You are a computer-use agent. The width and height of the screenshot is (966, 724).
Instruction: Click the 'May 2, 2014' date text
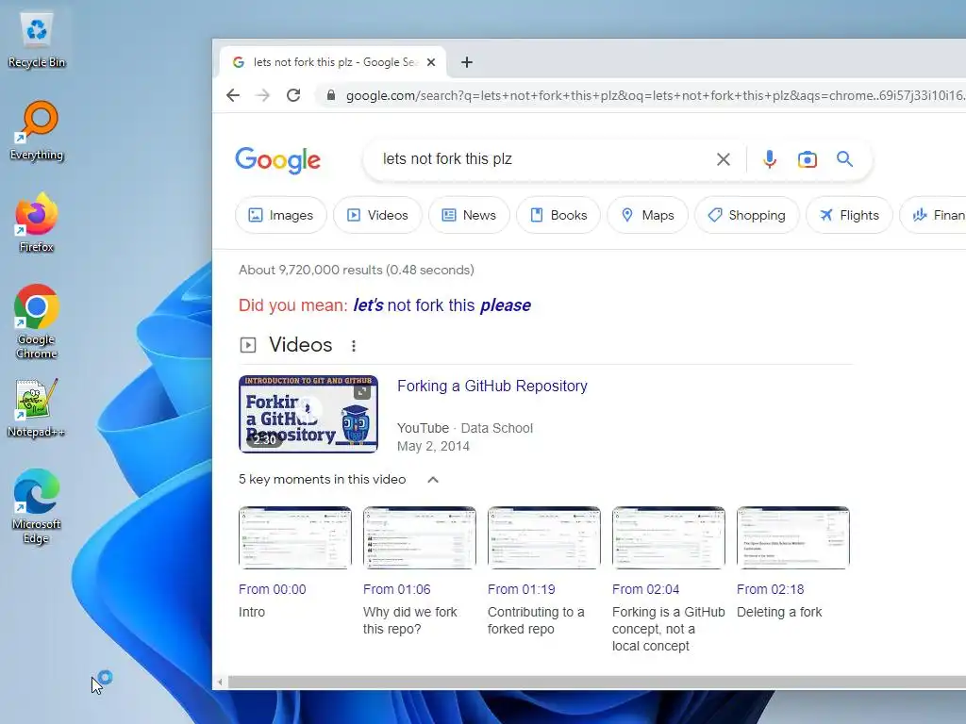[433, 446]
